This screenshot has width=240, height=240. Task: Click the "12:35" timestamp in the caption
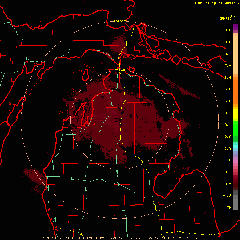(x=191, y=238)
